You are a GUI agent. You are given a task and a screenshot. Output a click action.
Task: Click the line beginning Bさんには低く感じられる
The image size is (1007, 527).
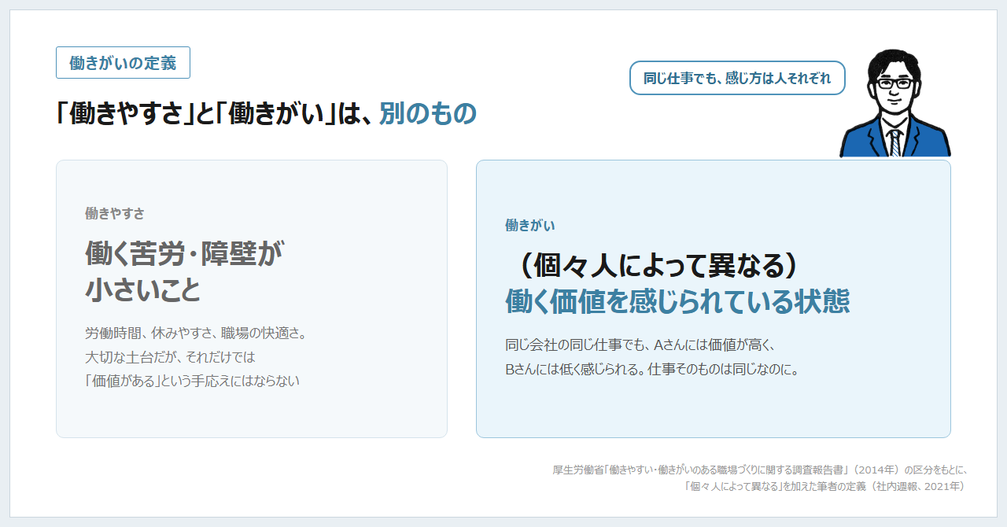click(652, 369)
